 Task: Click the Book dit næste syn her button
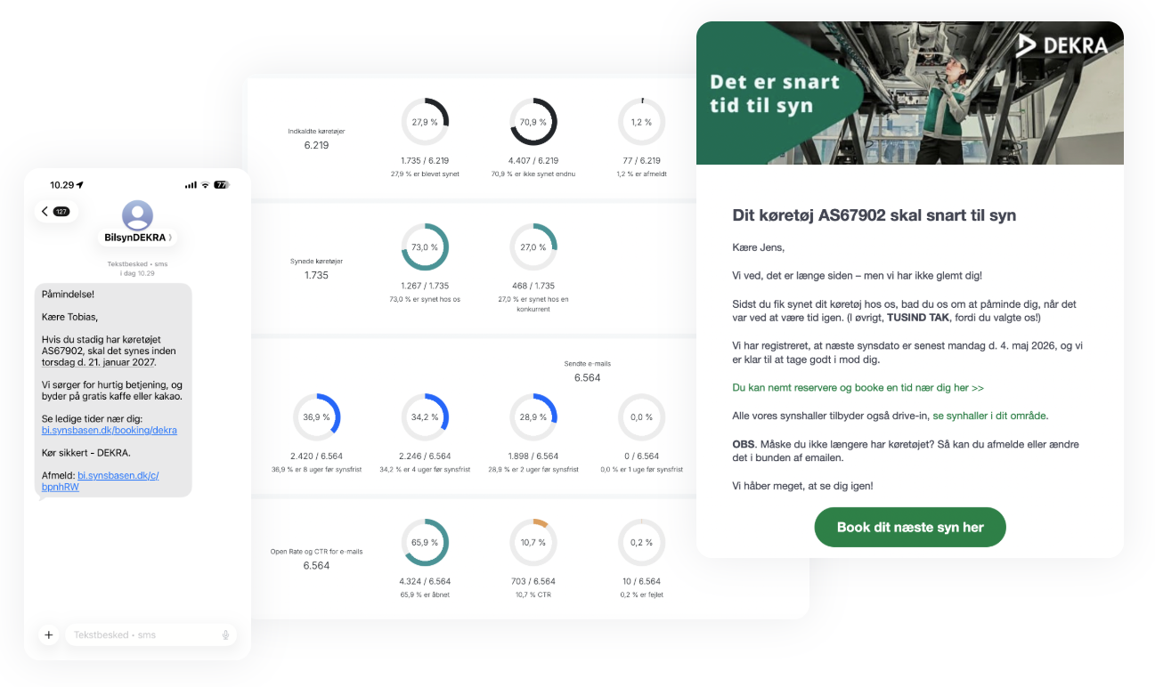click(x=909, y=527)
